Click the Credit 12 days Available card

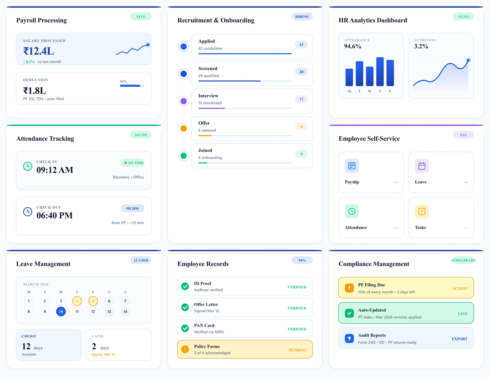pos(49,345)
